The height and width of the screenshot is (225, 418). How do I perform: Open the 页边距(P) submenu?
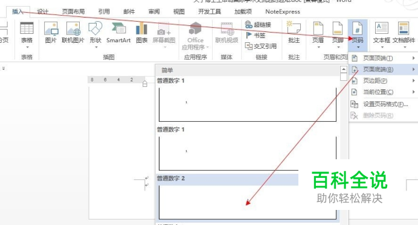(383, 81)
